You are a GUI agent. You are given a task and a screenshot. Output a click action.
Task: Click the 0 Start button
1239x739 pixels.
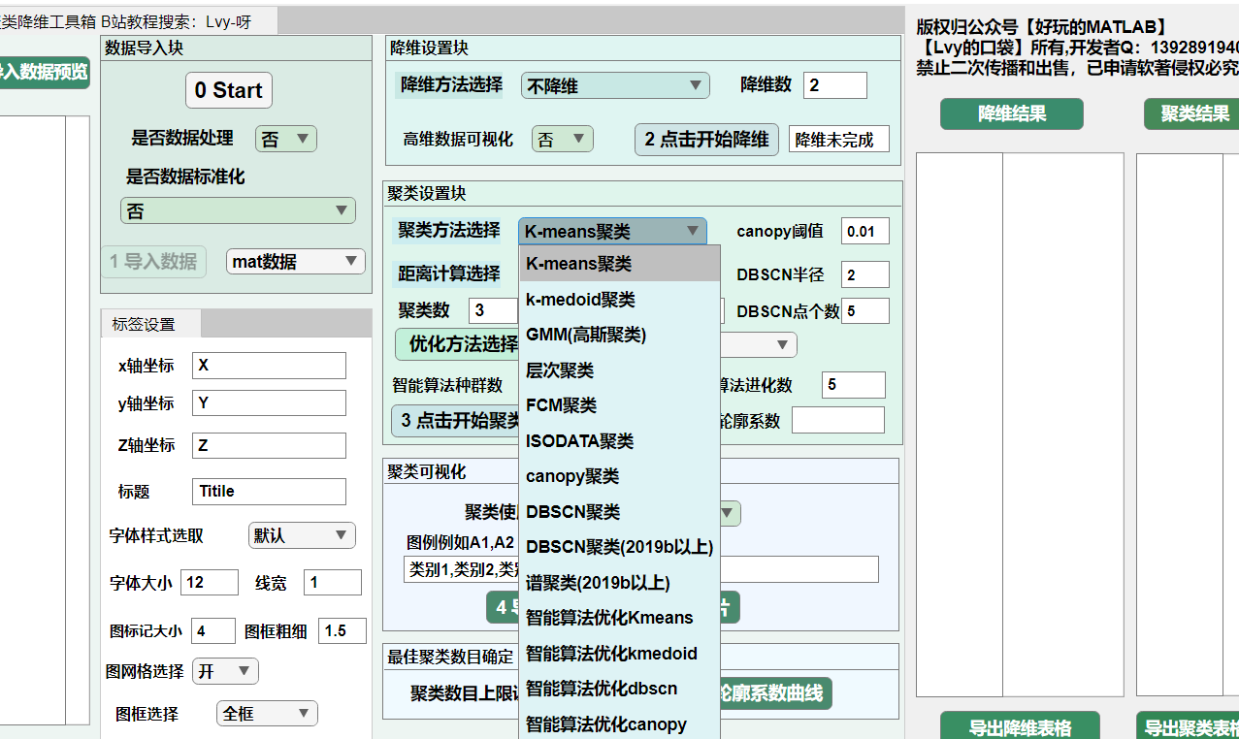228,90
